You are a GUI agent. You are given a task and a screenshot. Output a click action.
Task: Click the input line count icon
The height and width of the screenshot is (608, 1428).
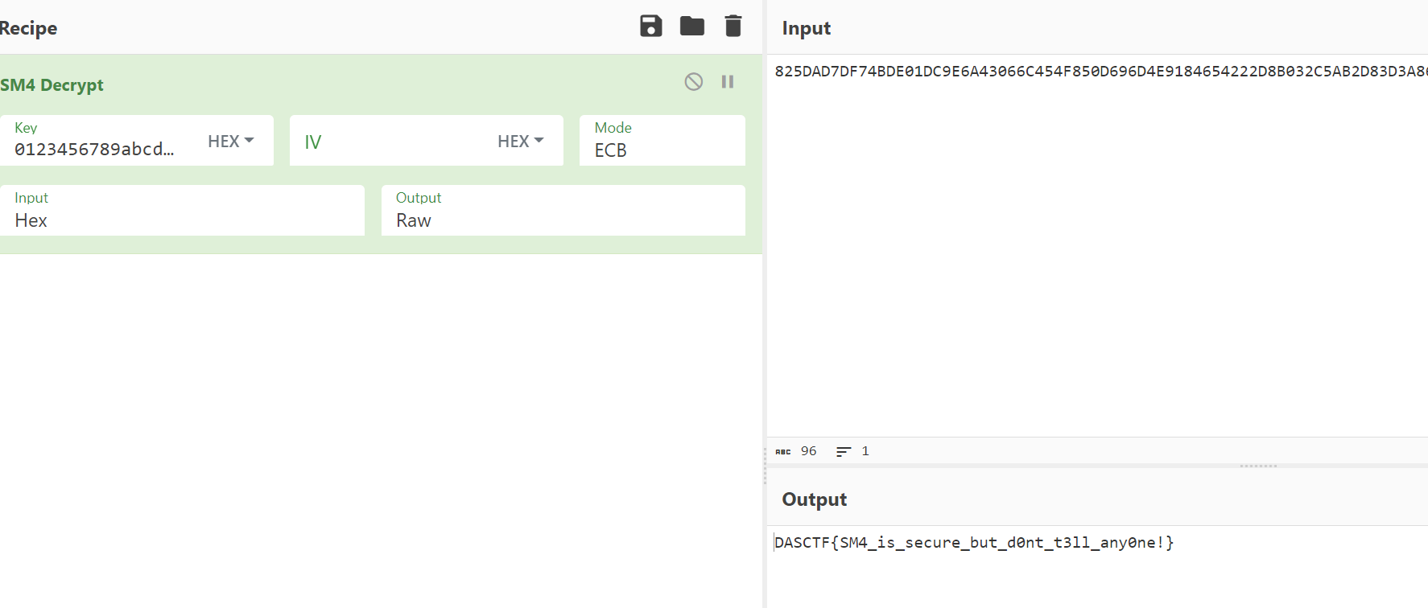(x=843, y=452)
